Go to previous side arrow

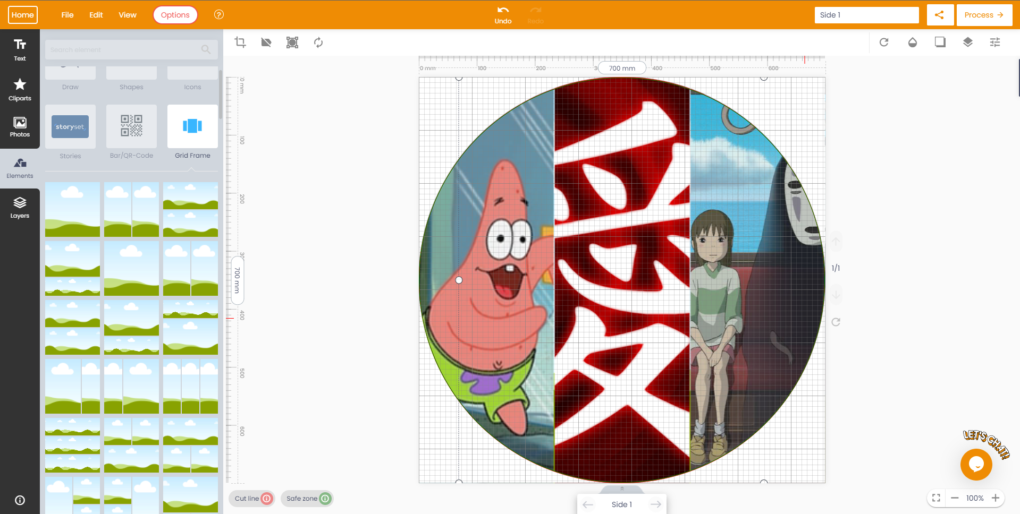[588, 504]
